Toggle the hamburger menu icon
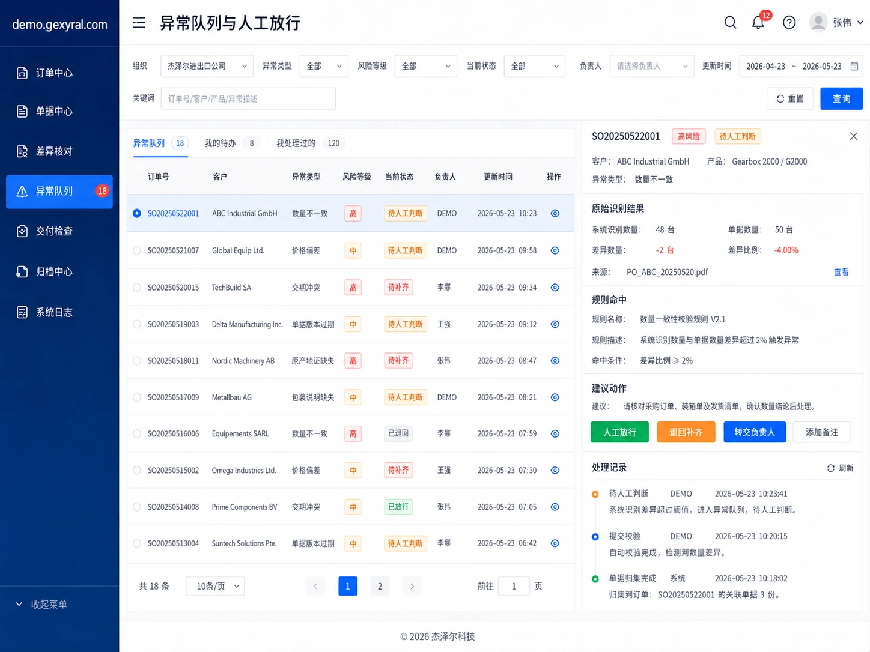The image size is (870, 652). (x=139, y=23)
